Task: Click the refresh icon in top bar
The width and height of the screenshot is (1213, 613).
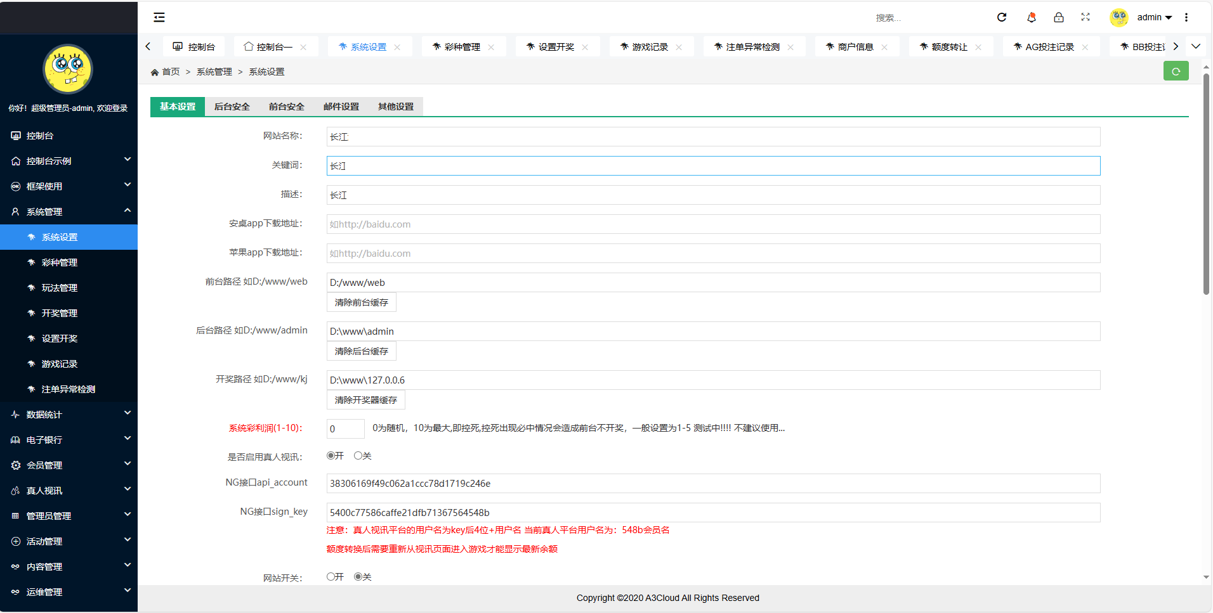Action: pos(1002,18)
